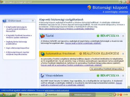This screenshot has height=97, width=130.
Task: Open Hogyan segíti elő a víruskereső szoftver link
Action: (63, 85)
